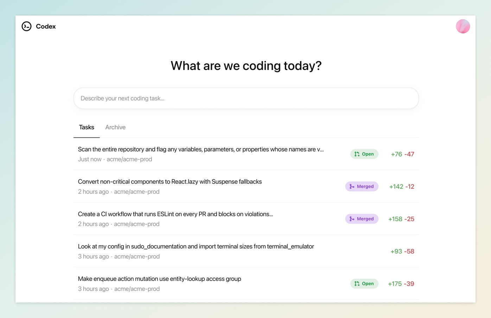Click the Merged badge on ESLint task
491x318 pixels.
pos(362,219)
